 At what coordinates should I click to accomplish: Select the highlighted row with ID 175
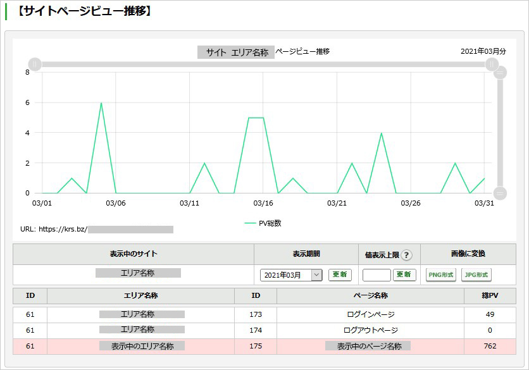pos(264,347)
